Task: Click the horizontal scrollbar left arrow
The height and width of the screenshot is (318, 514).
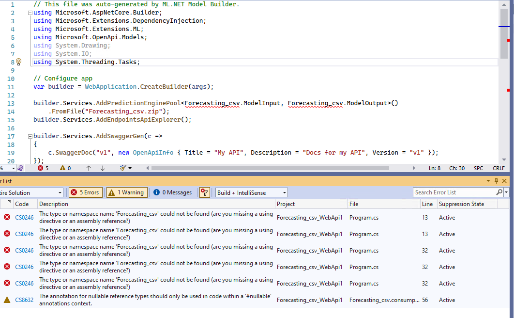Action: pyautogui.click(x=148, y=168)
